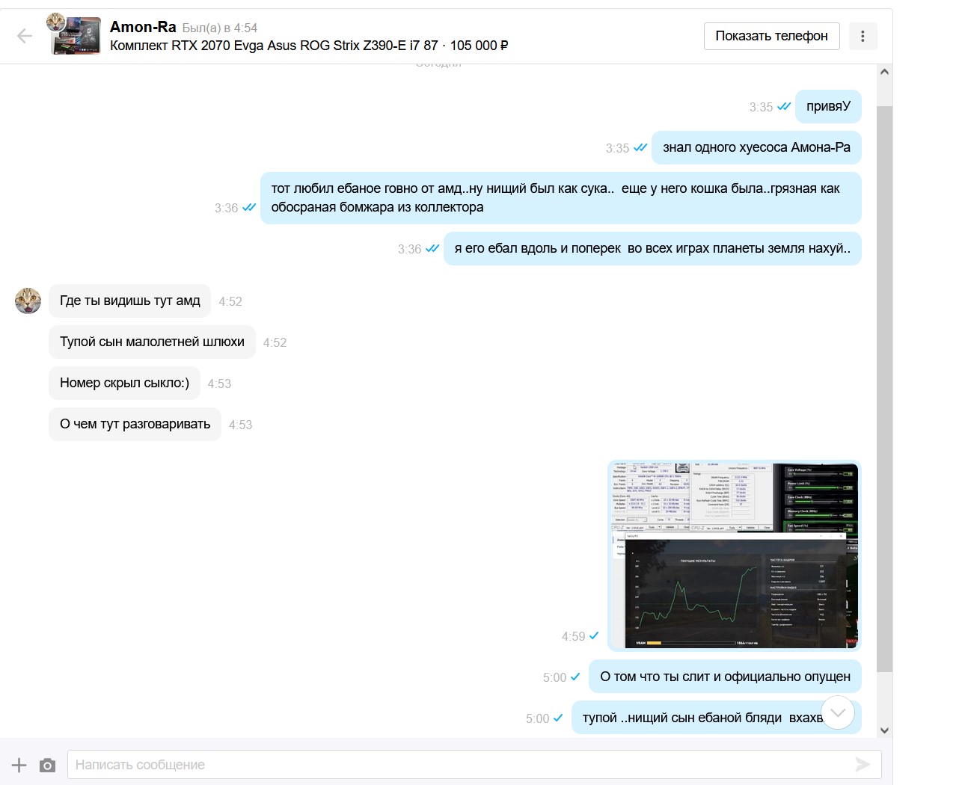The height and width of the screenshot is (785, 962).
Task: Click the chat scrollbar thumb
Action: (884, 389)
